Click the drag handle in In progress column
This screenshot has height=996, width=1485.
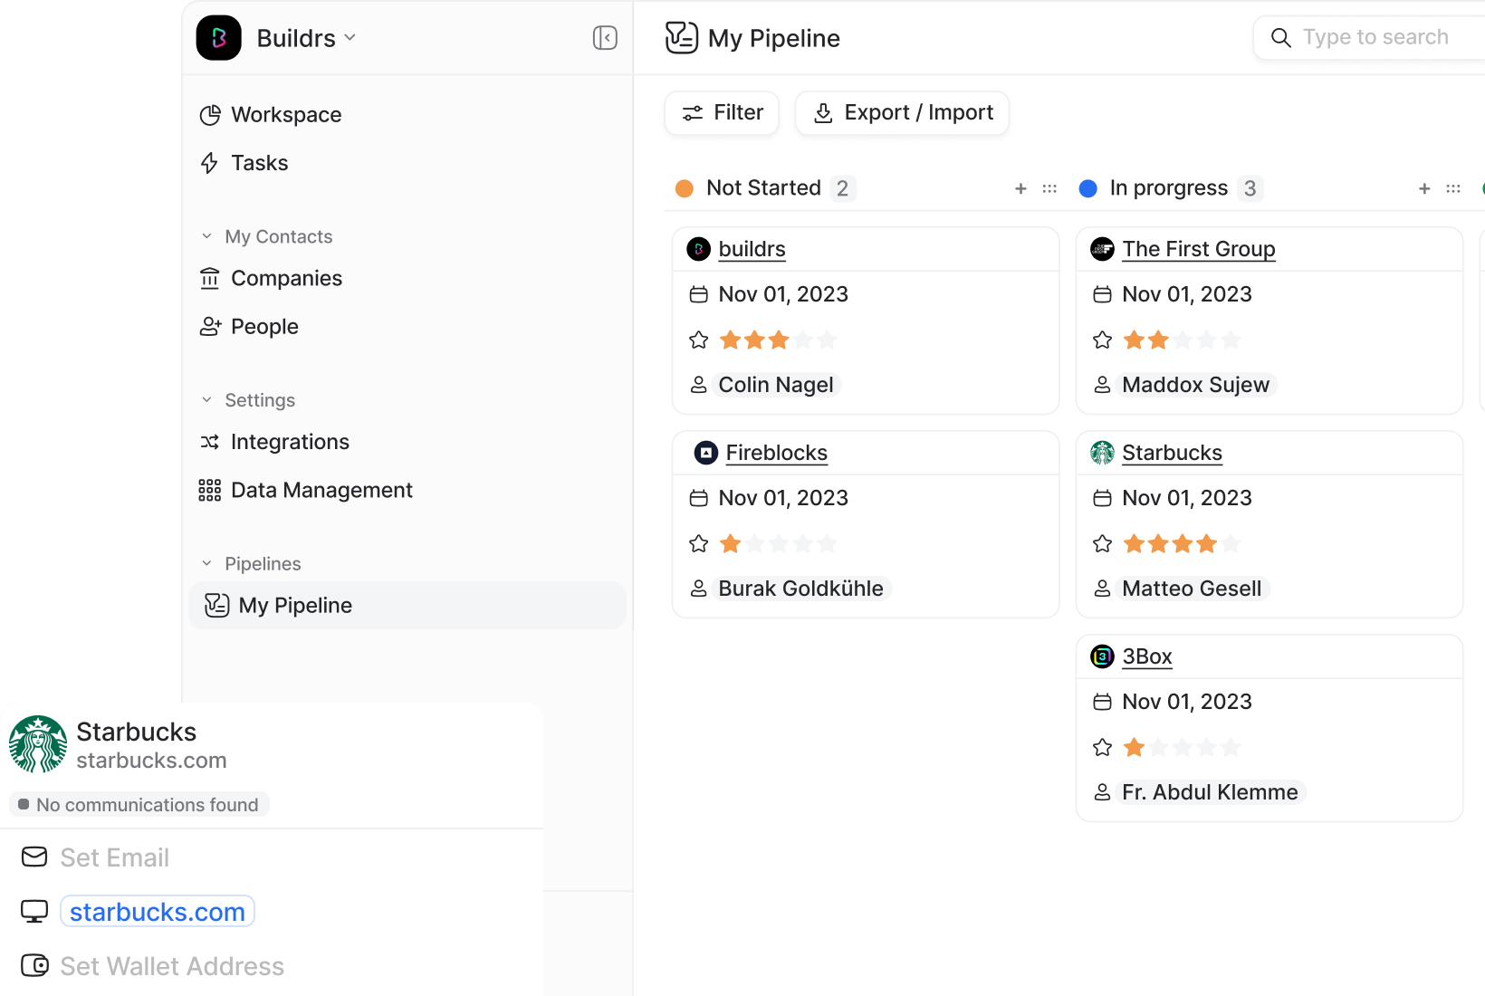pos(1453,188)
